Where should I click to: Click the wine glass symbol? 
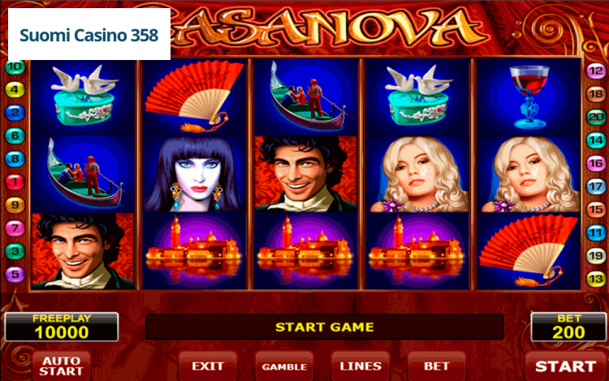coord(529,97)
